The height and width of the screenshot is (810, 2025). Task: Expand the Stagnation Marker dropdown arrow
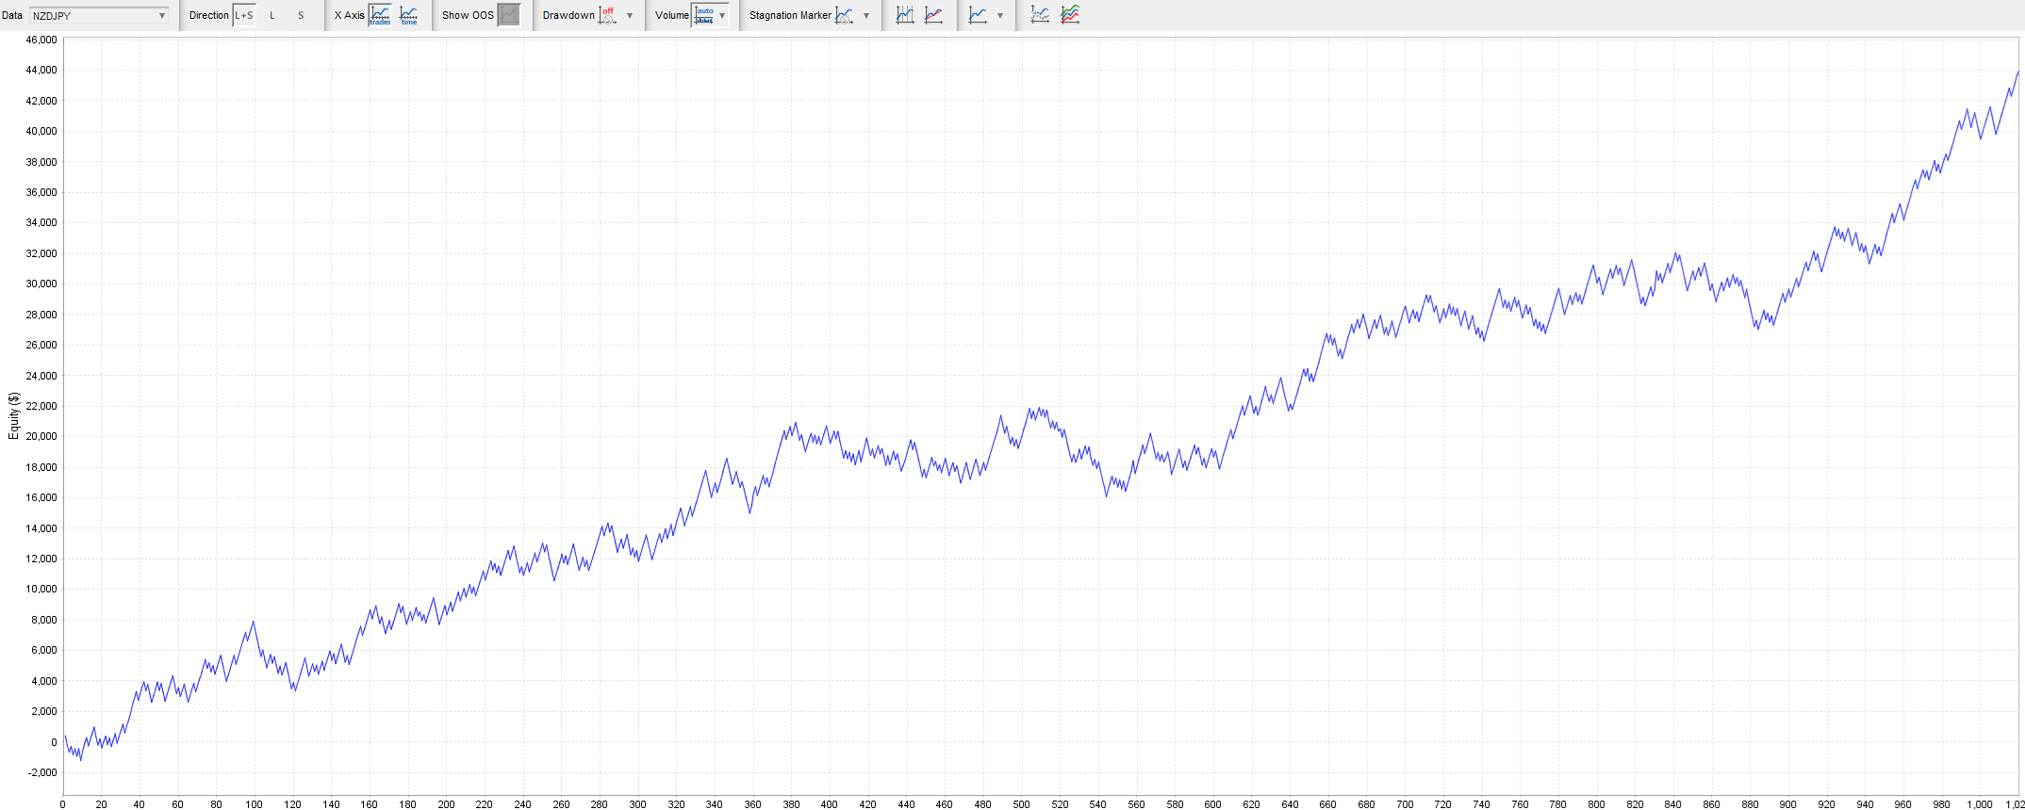coord(866,16)
